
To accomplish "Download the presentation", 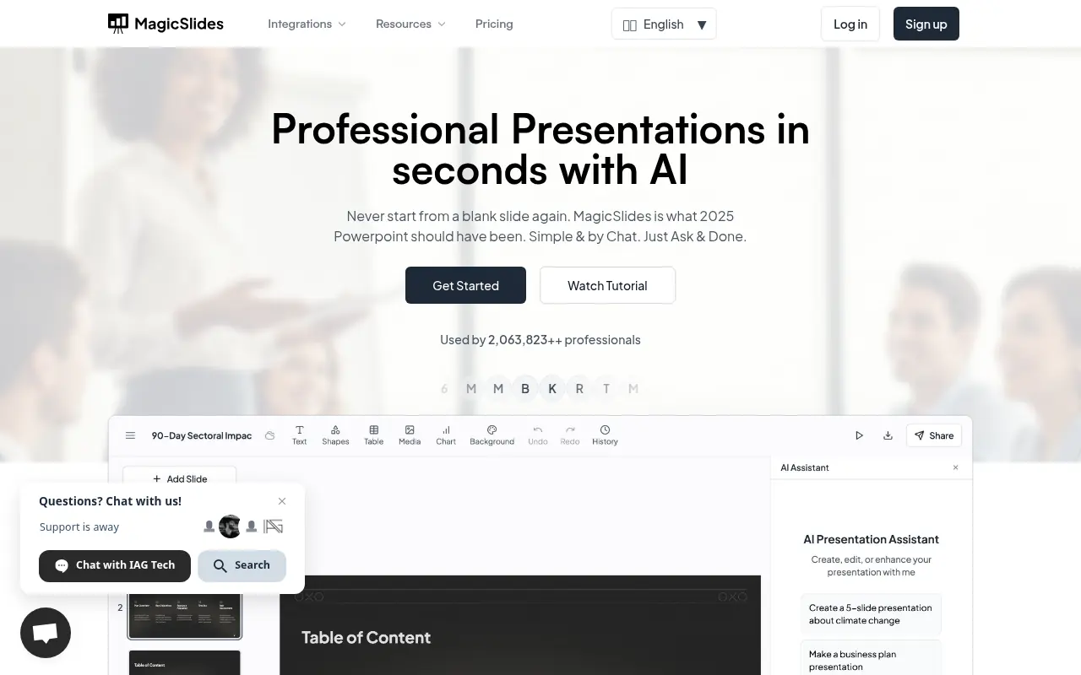I will 888,435.
